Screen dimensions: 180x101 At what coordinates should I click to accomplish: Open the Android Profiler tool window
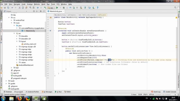tap(32, 92)
